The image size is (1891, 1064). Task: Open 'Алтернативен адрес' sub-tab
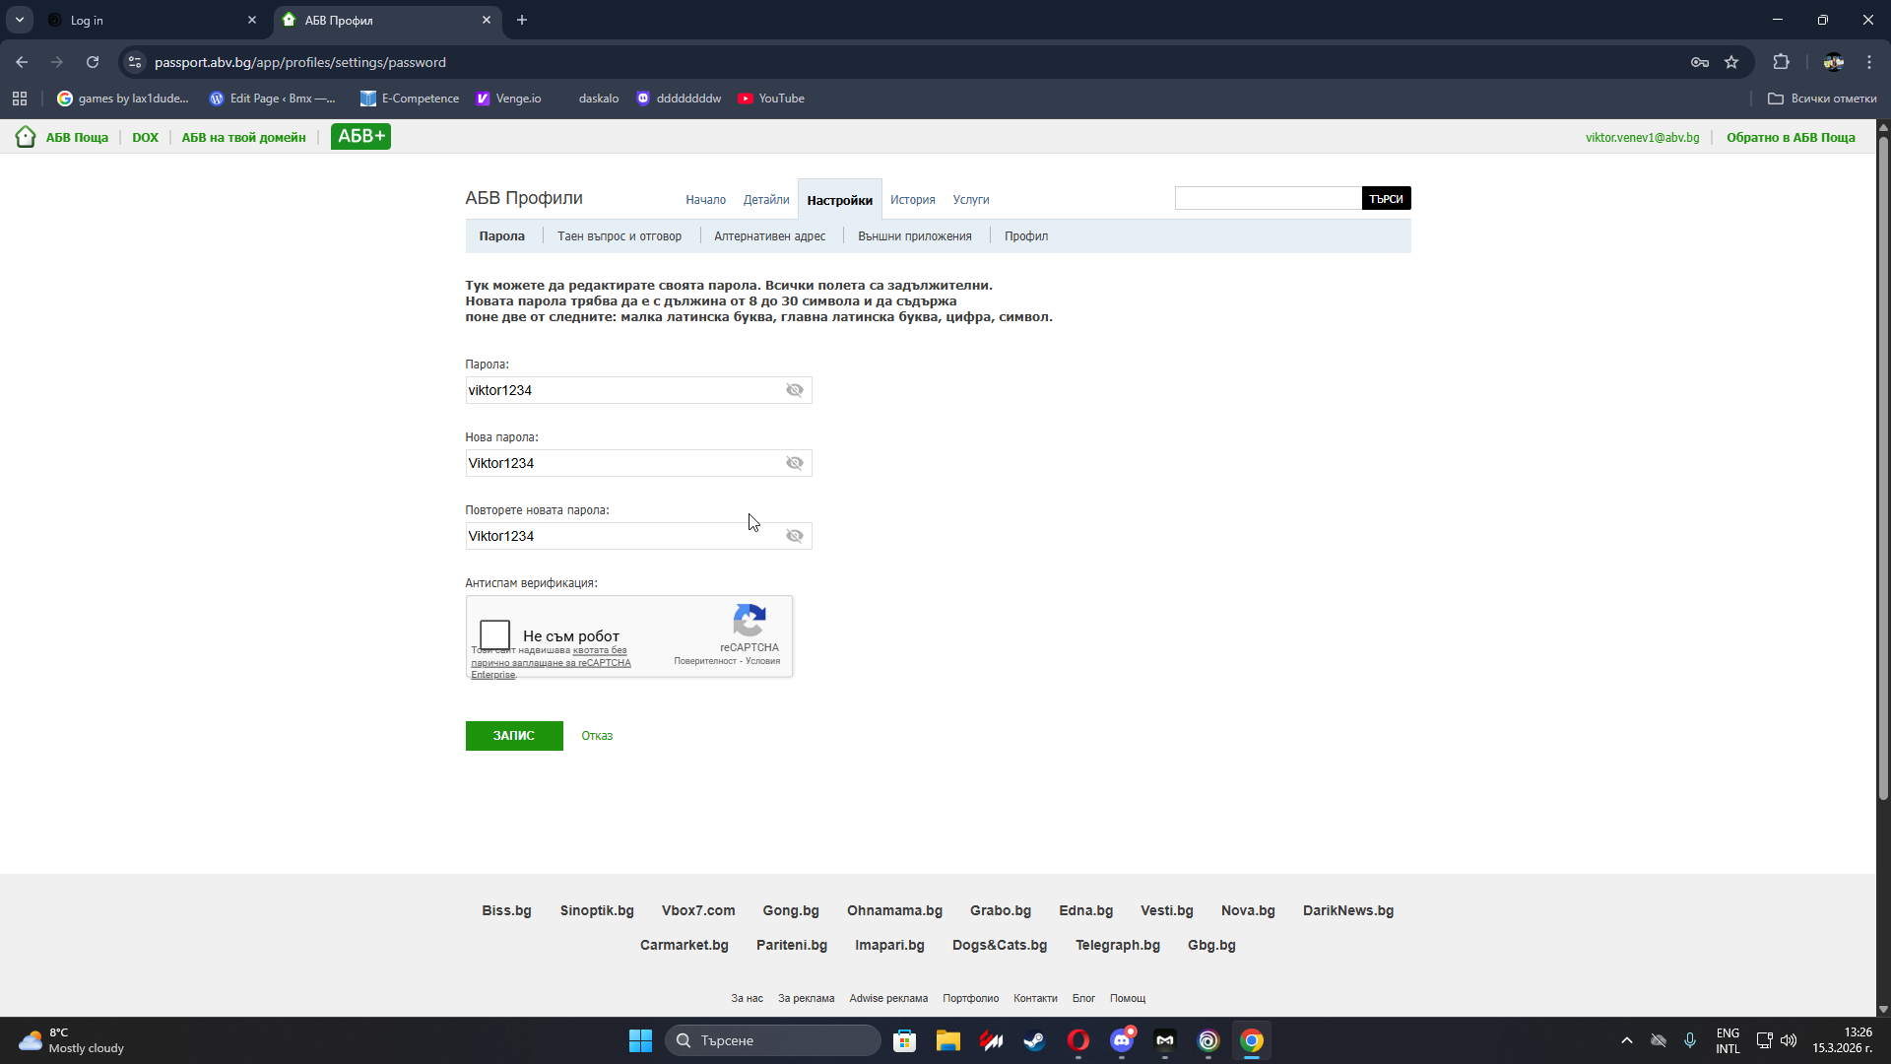coord(770,236)
